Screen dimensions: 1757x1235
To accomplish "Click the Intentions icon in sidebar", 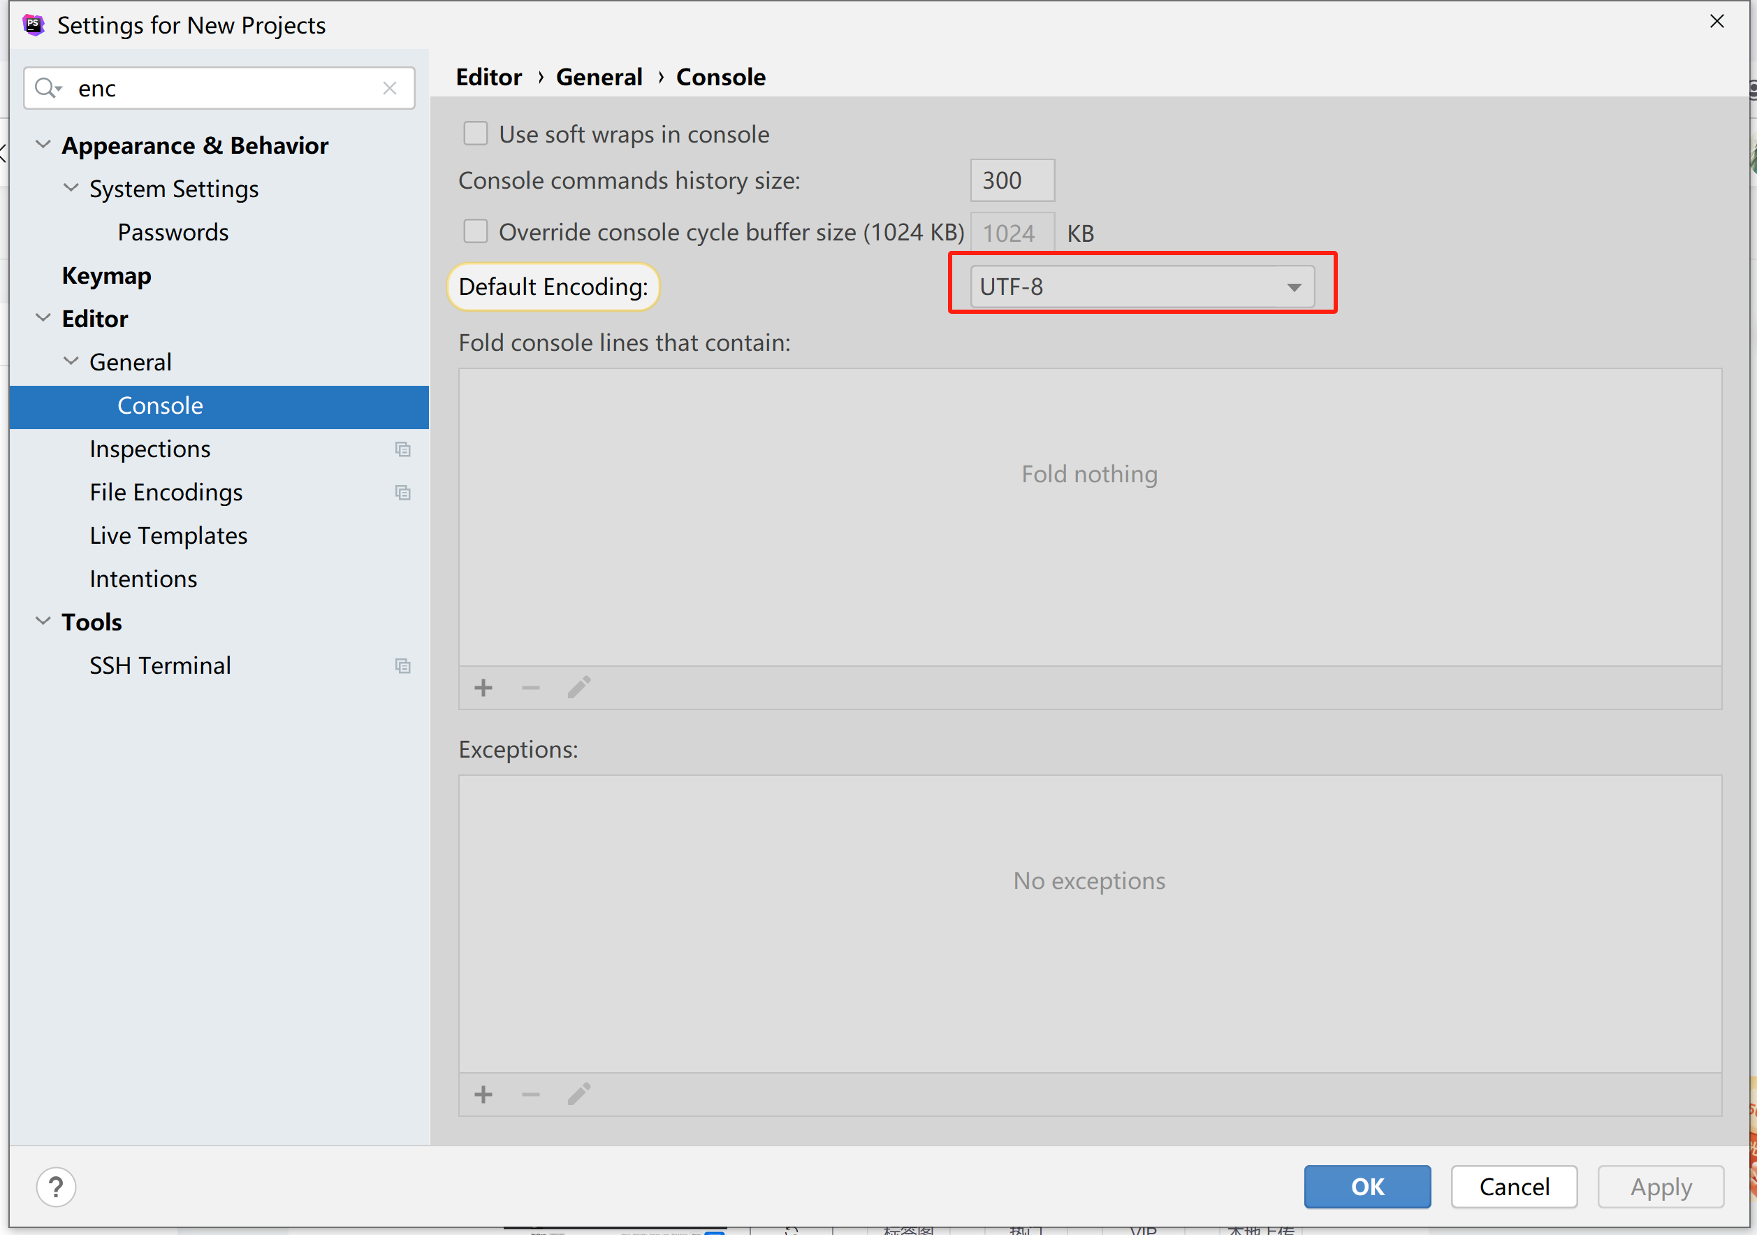I will 143,577.
